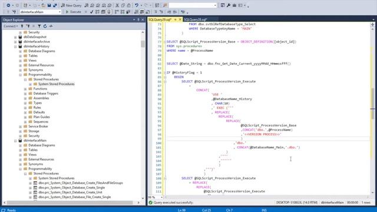
Task: Click the Cut scissors icon
Action: pyautogui.click(x=117, y=5)
